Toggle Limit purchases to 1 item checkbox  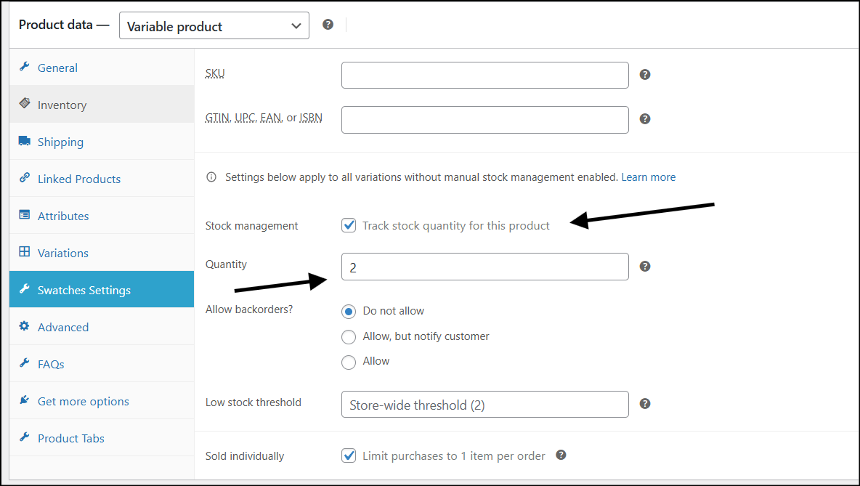click(348, 455)
